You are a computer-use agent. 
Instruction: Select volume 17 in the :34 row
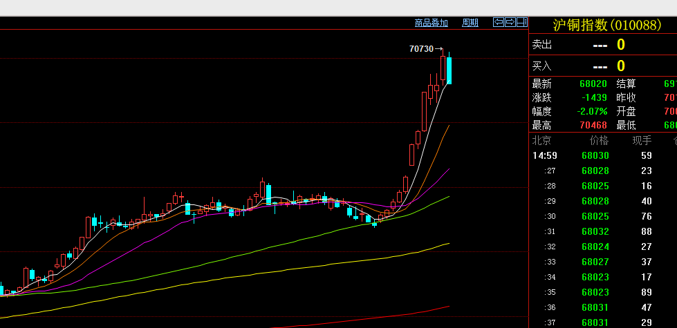[647, 277]
